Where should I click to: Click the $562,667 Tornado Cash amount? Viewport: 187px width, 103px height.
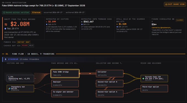87,22
